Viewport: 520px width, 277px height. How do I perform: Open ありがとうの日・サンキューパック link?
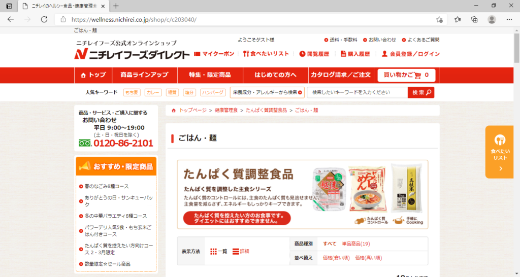pyautogui.click(x=118, y=201)
